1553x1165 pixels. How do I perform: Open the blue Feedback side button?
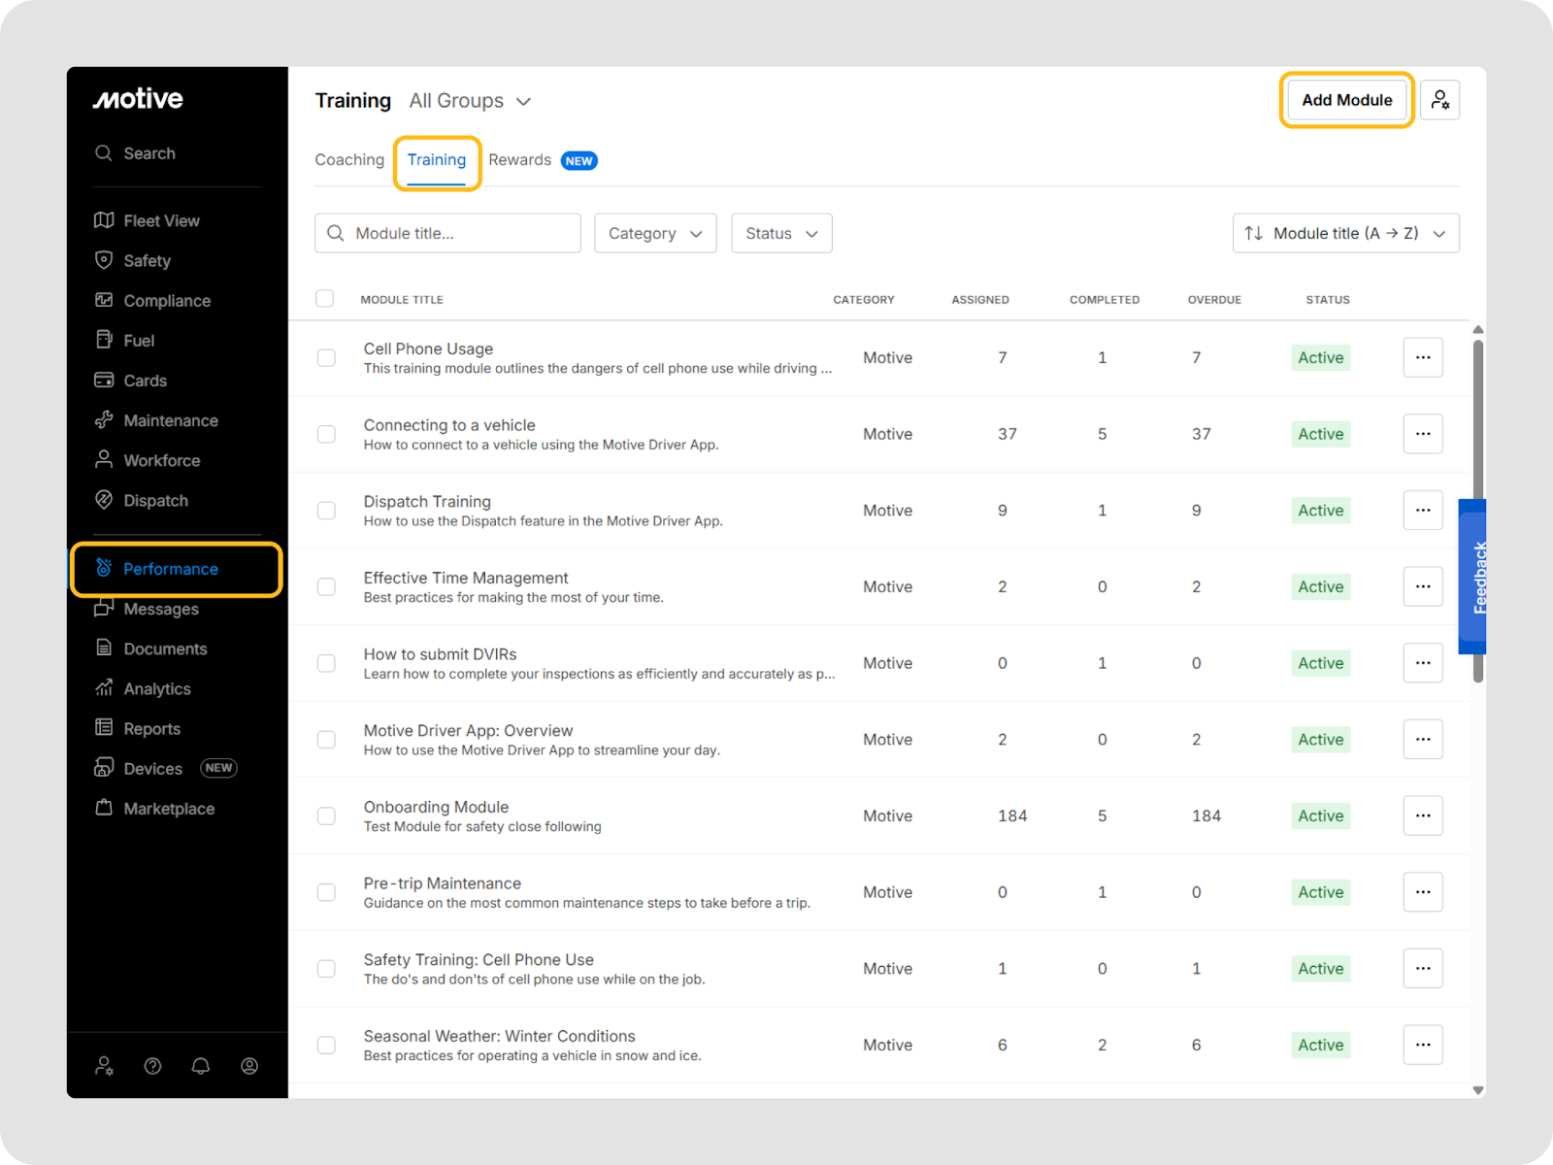tap(1473, 577)
